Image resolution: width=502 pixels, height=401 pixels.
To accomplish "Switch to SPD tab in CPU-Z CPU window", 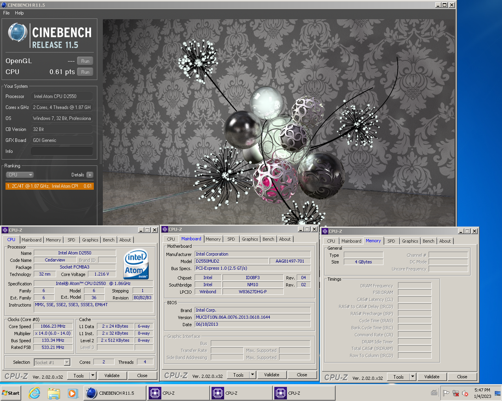I will pyautogui.click(x=71, y=240).
